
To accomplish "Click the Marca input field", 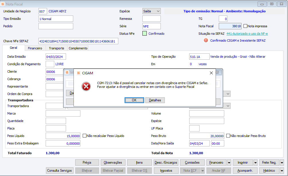I will point(63,113).
